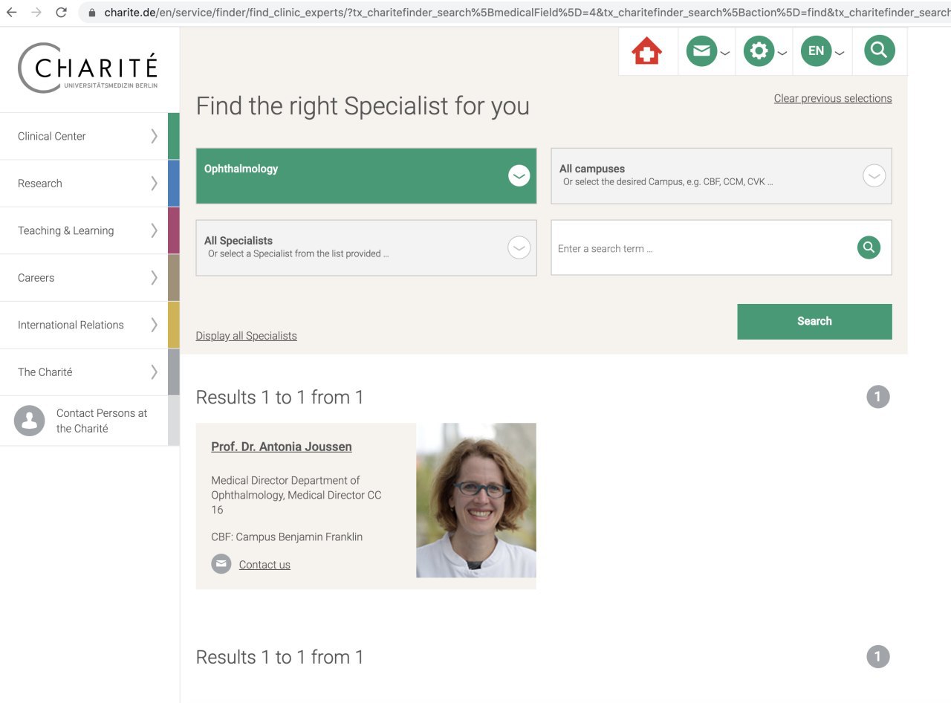This screenshot has height=703, width=951.
Task: Click the address bar lock icon
Action: [x=92, y=13]
